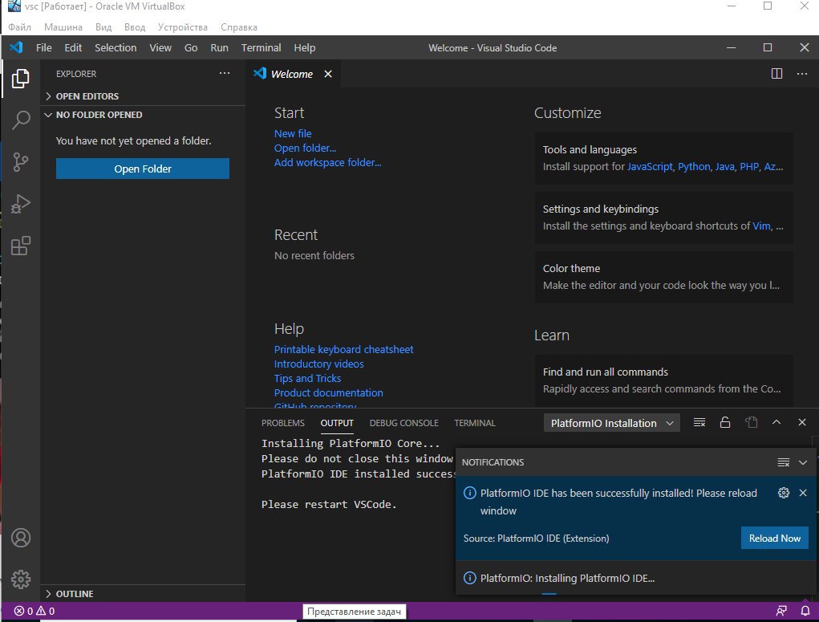Open the Terminal menu
The image size is (819, 622).
(262, 47)
